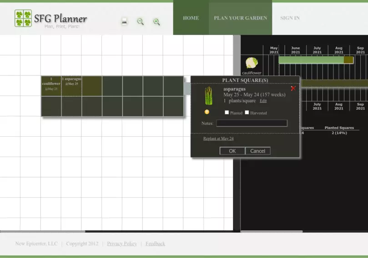
Task: Click the yellow arrow icon below asparagus
Action: (x=207, y=112)
